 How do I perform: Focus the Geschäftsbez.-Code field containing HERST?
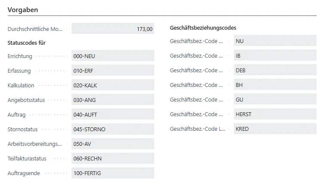tap(275, 114)
